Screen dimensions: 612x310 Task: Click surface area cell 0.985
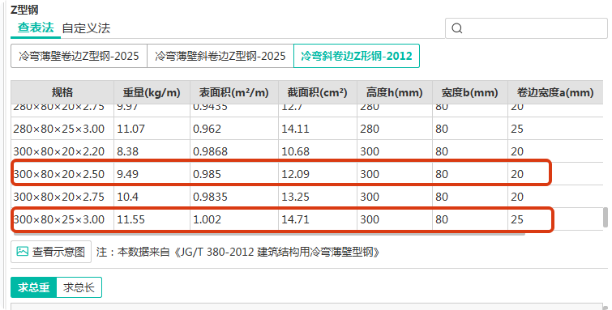(x=234, y=174)
